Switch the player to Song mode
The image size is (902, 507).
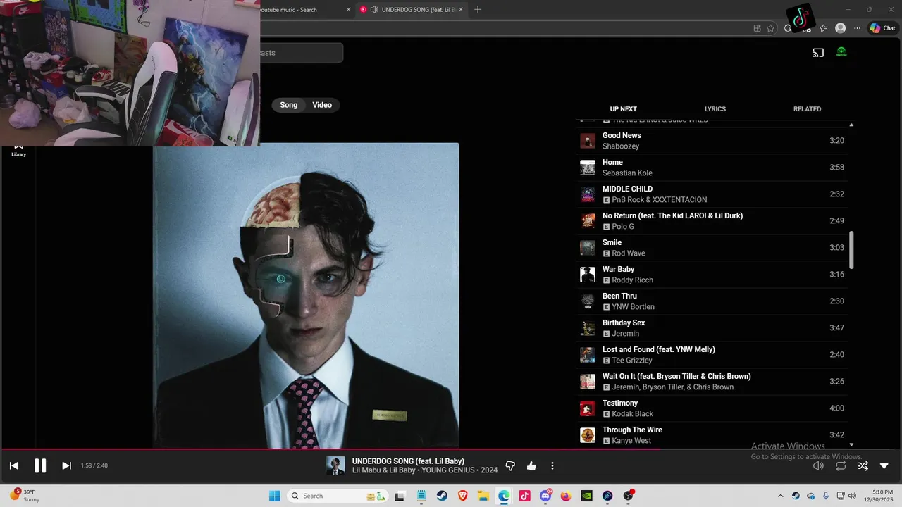(289, 105)
